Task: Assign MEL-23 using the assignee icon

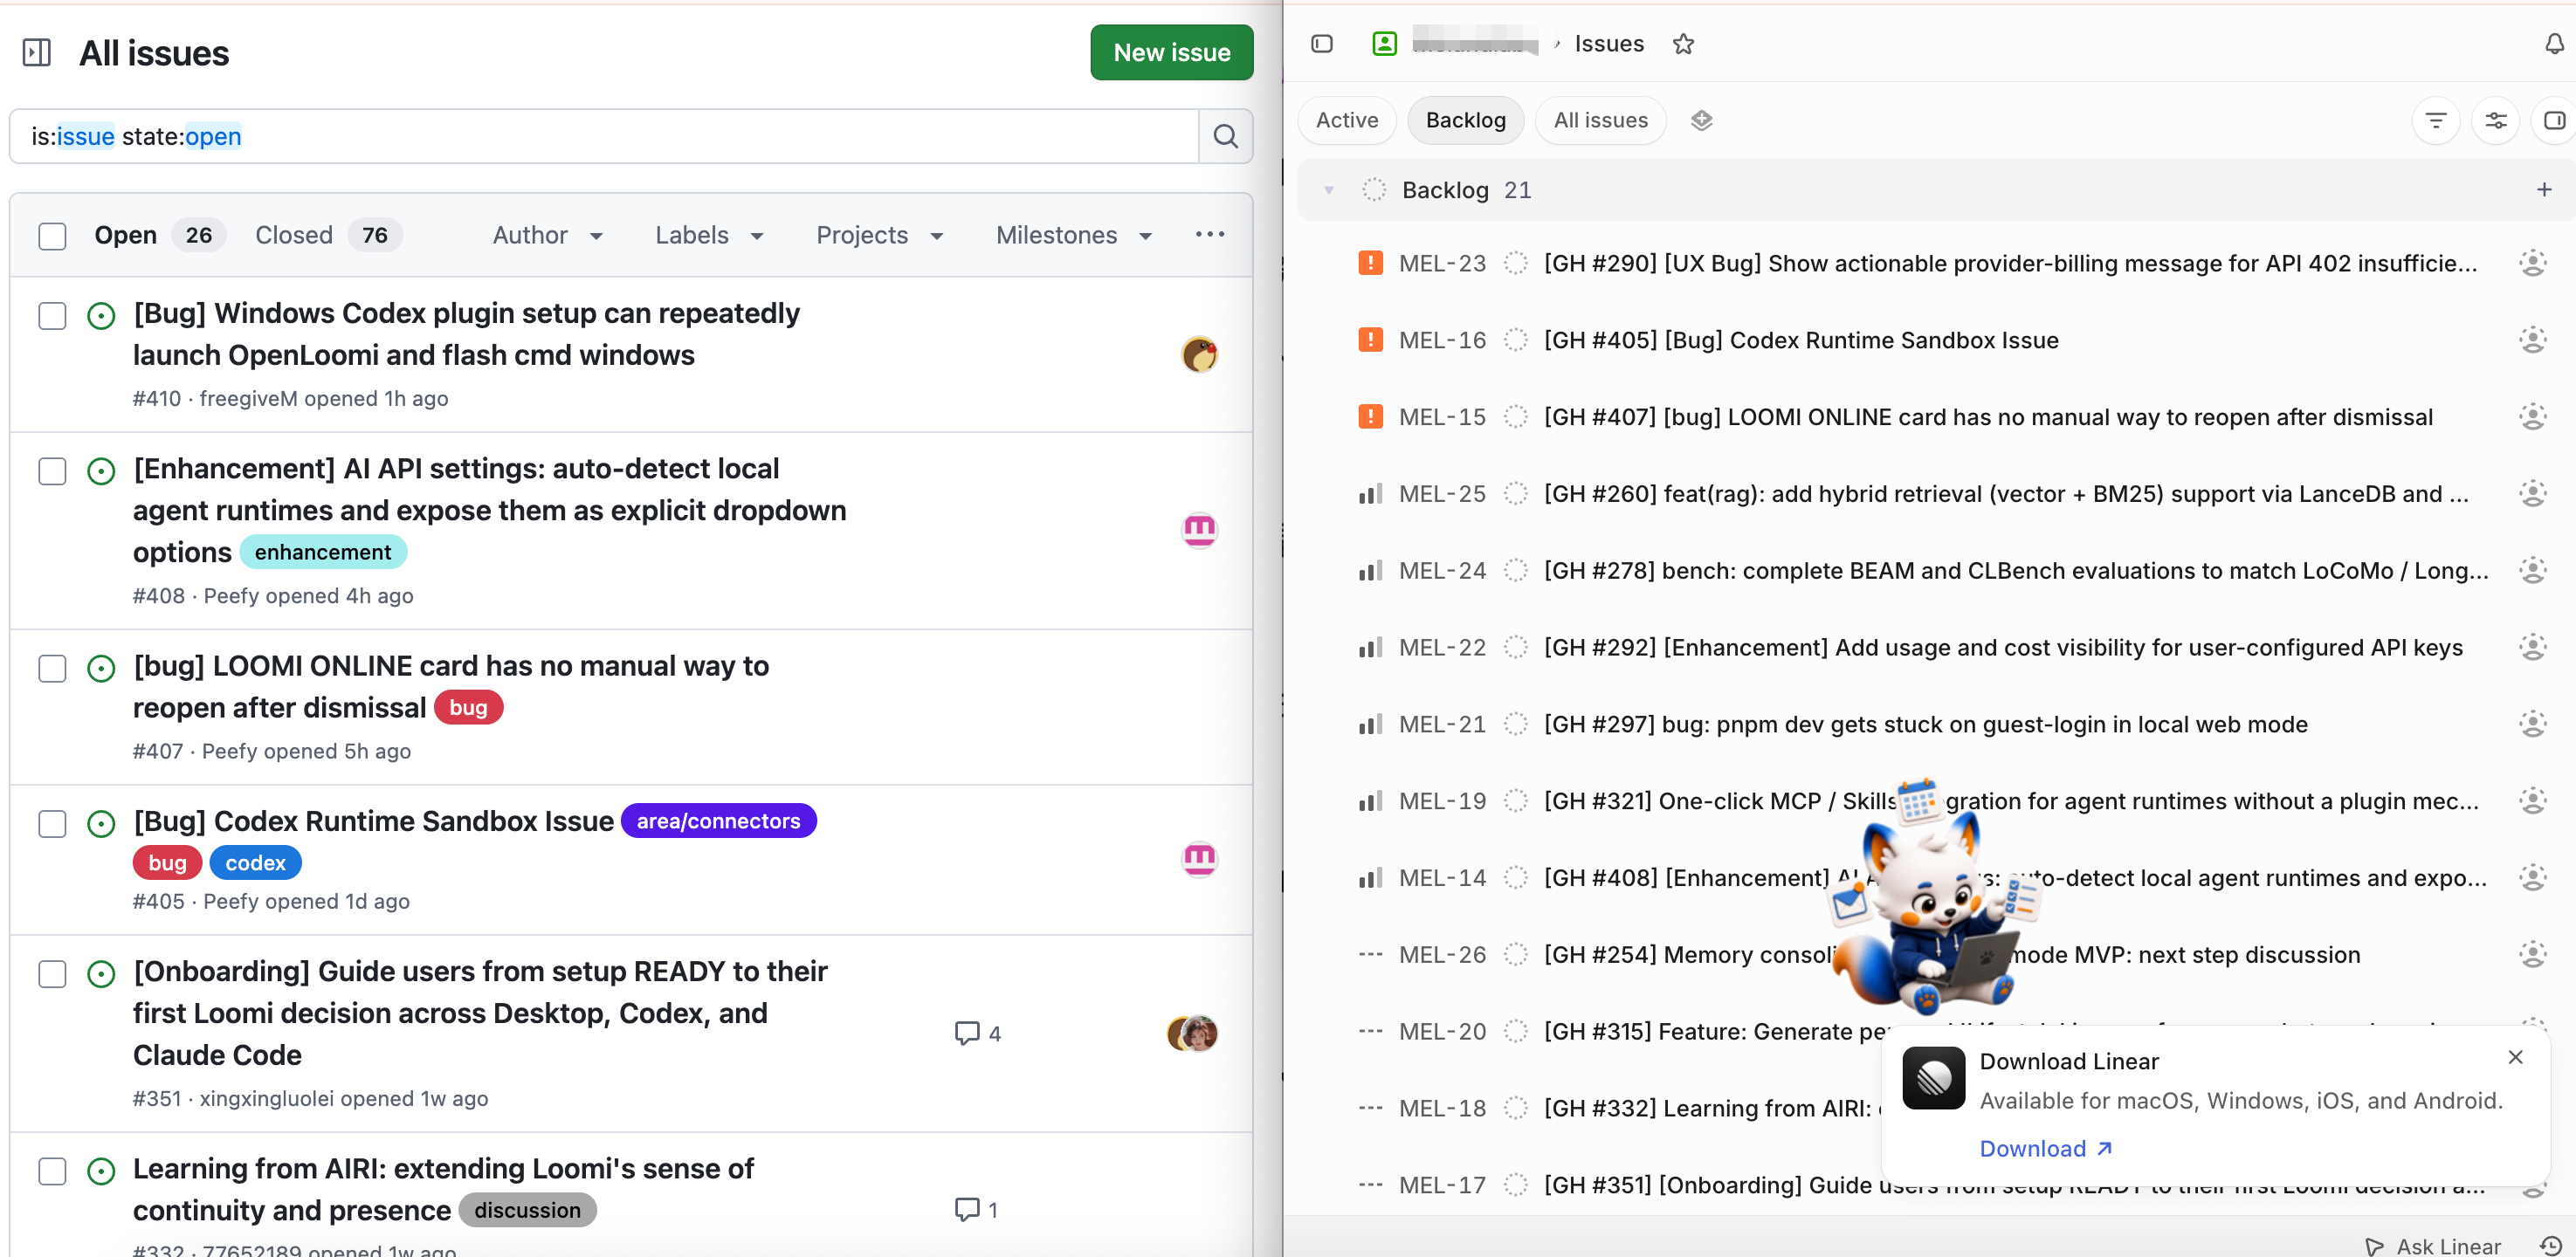Action: [2532, 263]
